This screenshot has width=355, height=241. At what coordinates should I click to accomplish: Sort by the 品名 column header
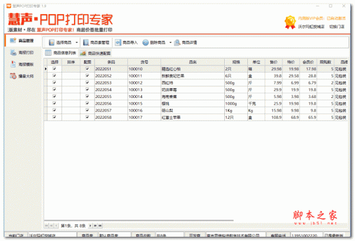pyautogui.click(x=193, y=62)
